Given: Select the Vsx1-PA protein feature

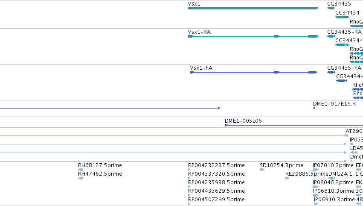Looking at the screenshot, I should pyautogui.click(x=254, y=72).
